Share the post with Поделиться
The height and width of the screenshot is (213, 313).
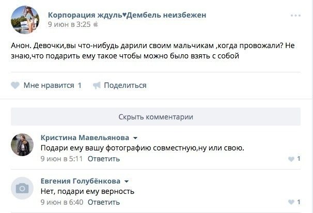125,85
